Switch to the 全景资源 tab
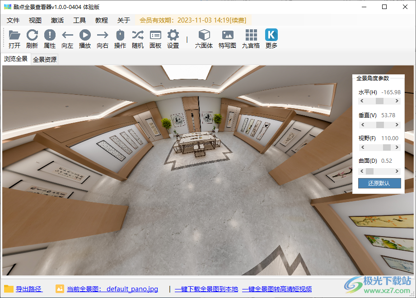 45,60
